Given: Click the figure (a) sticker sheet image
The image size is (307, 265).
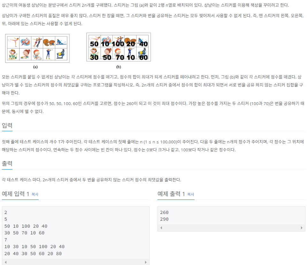Looking at the screenshot, I should click(37, 48).
